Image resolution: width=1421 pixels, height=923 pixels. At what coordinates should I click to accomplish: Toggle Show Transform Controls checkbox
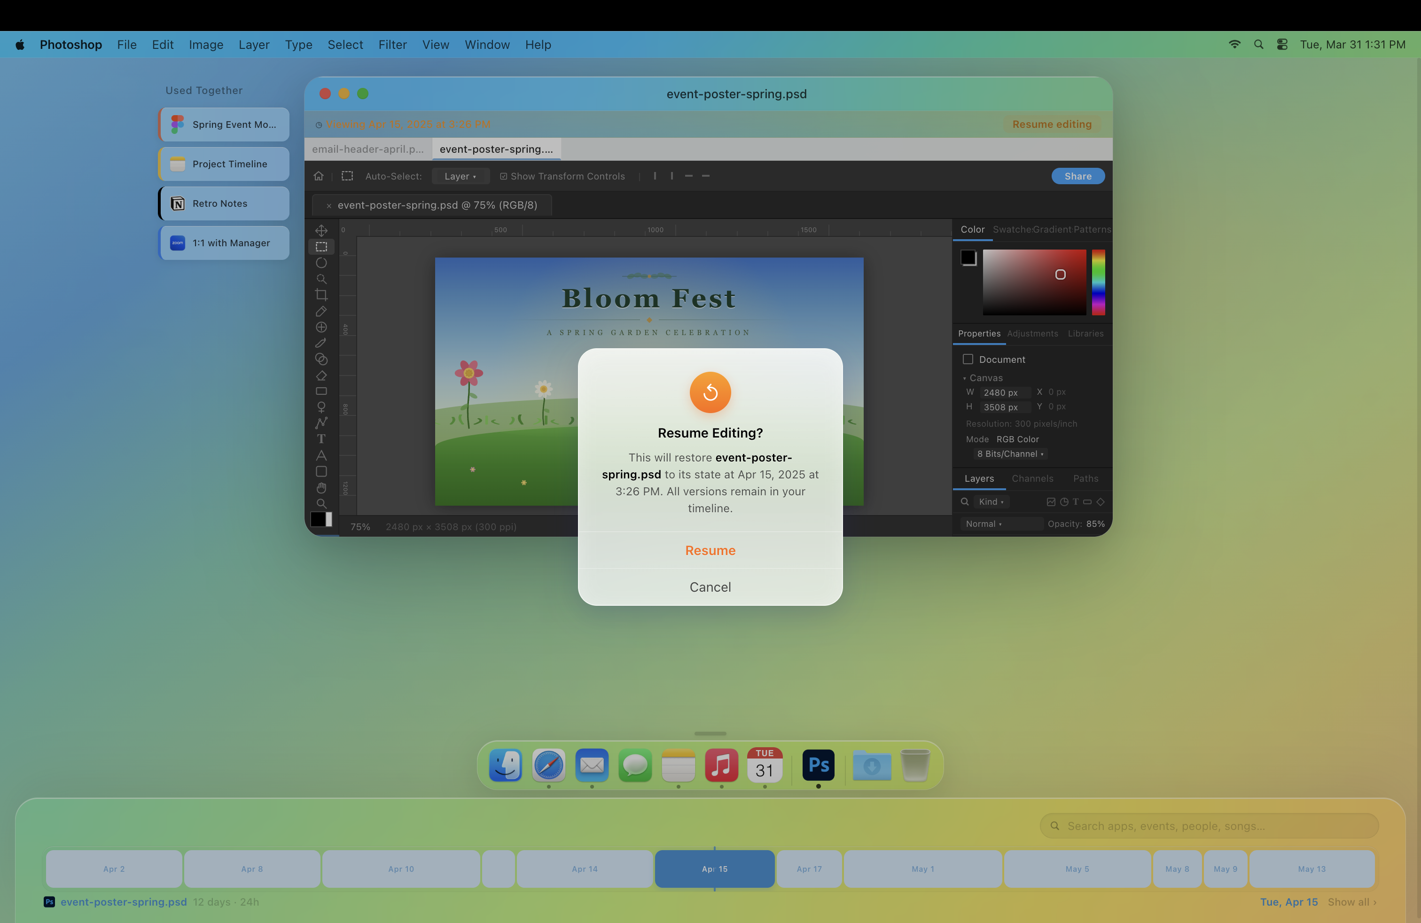coord(503,176)
